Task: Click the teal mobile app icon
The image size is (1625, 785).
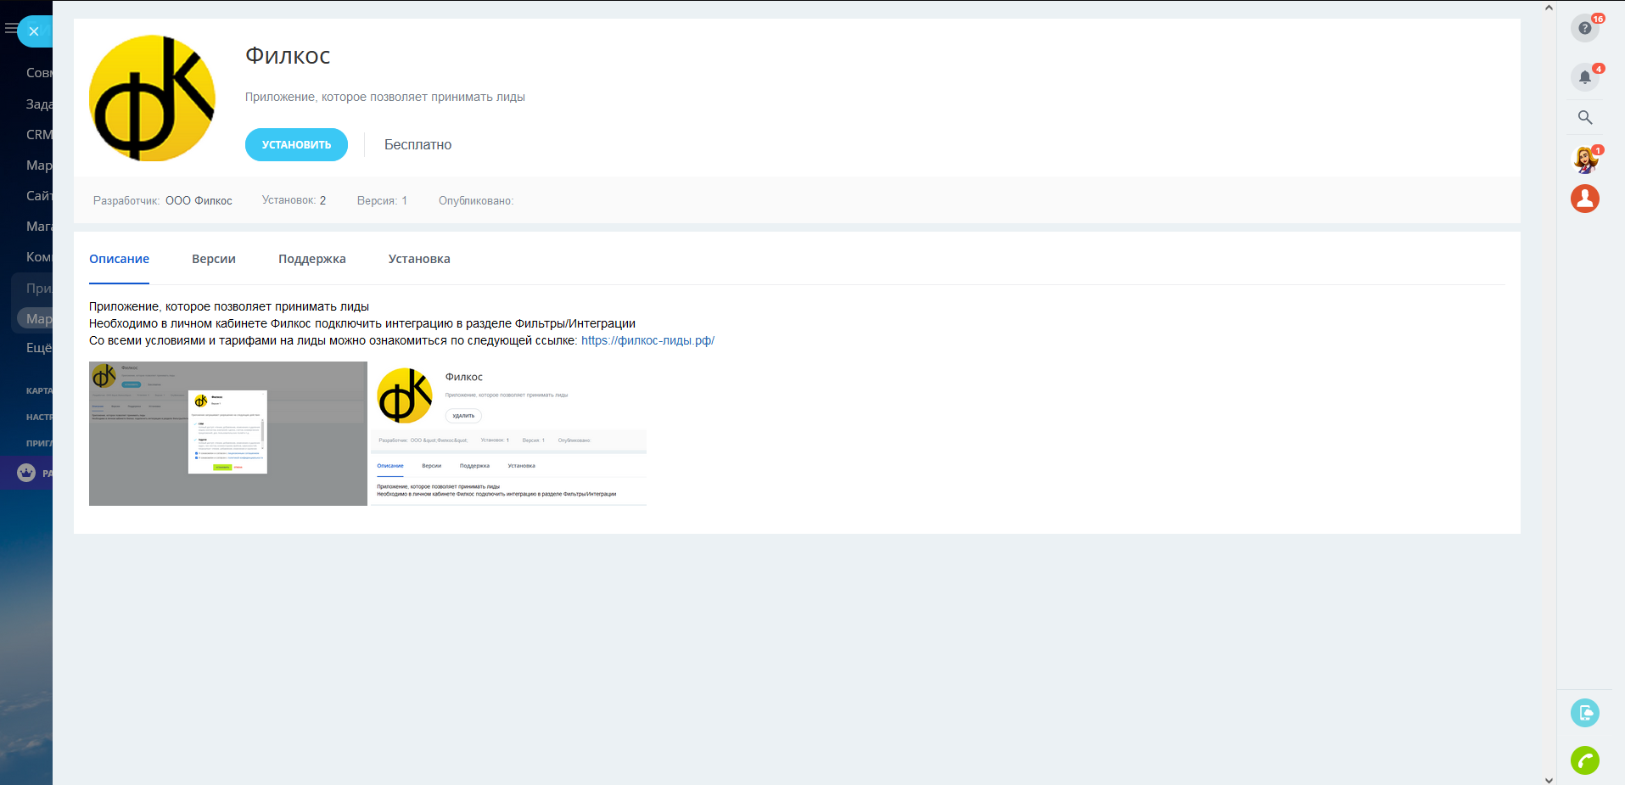Action: [x=1584, y=713]
